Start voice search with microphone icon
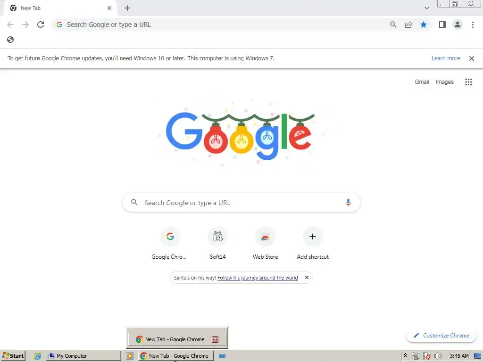This screenshot has width=483, height=362. pyautogui.click(x=348, y=203)
